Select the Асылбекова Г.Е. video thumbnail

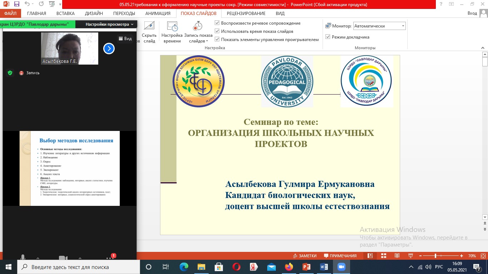70,49
